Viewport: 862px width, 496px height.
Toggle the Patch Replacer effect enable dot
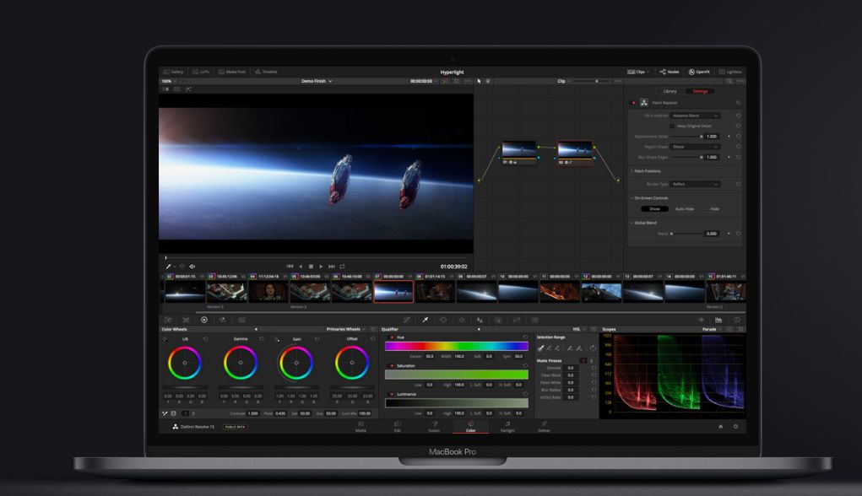point(633,102)
